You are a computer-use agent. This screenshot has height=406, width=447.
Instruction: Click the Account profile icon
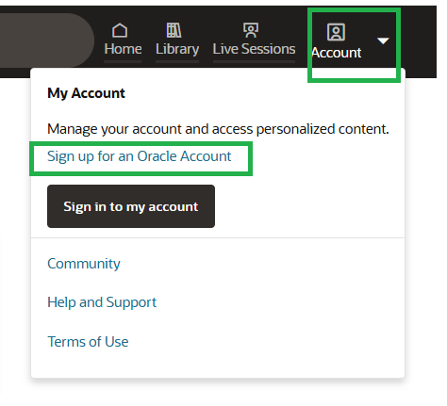(336, 32)
